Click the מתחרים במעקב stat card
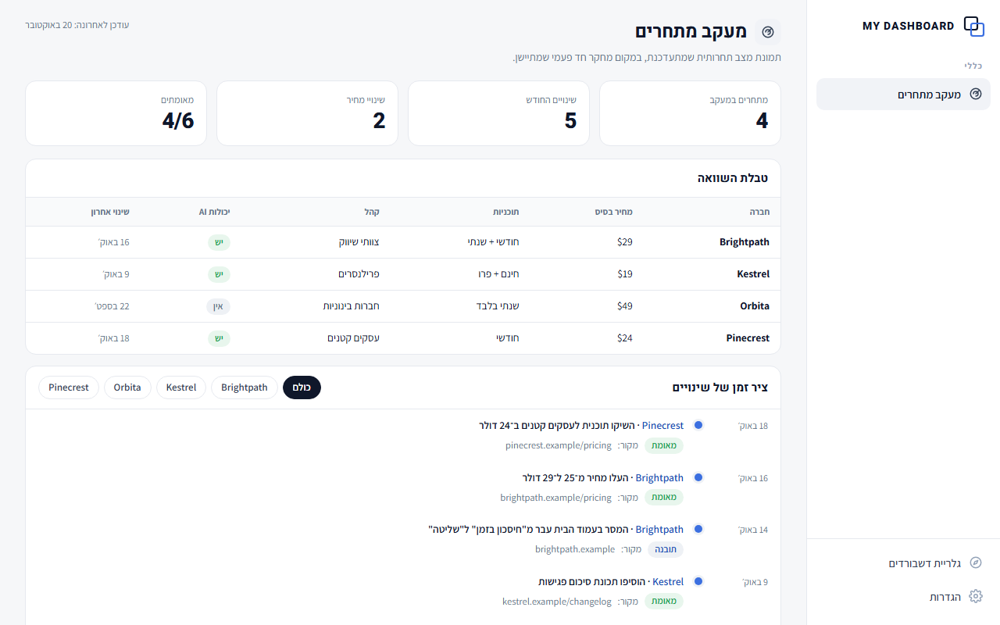This screenshot has width=1000, height=625. click(690, 113)
